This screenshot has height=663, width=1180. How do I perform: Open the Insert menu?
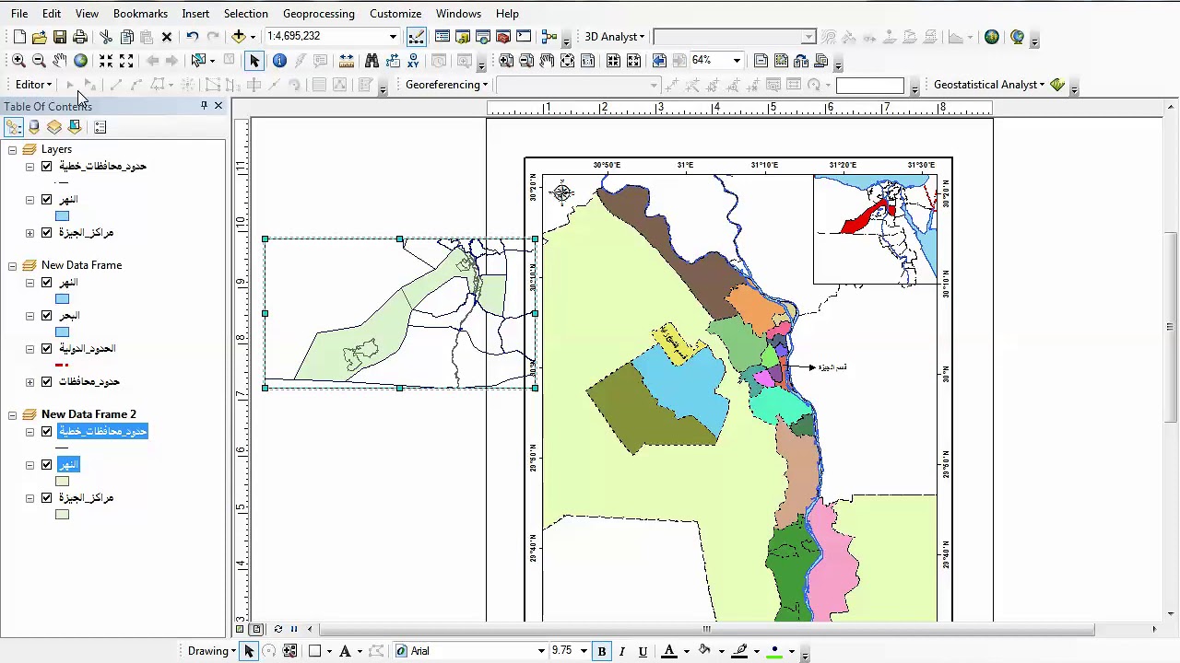pyautogui.click(x=195, y=14)
